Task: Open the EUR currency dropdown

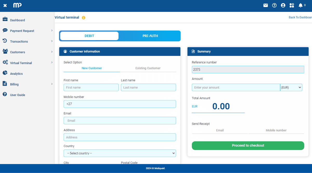Action: [291, 88]
